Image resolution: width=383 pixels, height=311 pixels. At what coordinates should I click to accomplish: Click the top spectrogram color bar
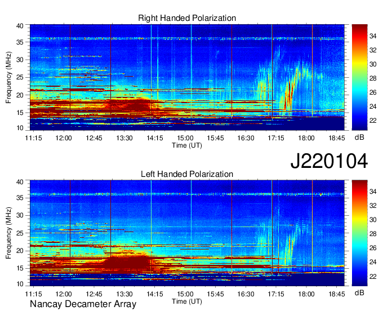point(359,77)
